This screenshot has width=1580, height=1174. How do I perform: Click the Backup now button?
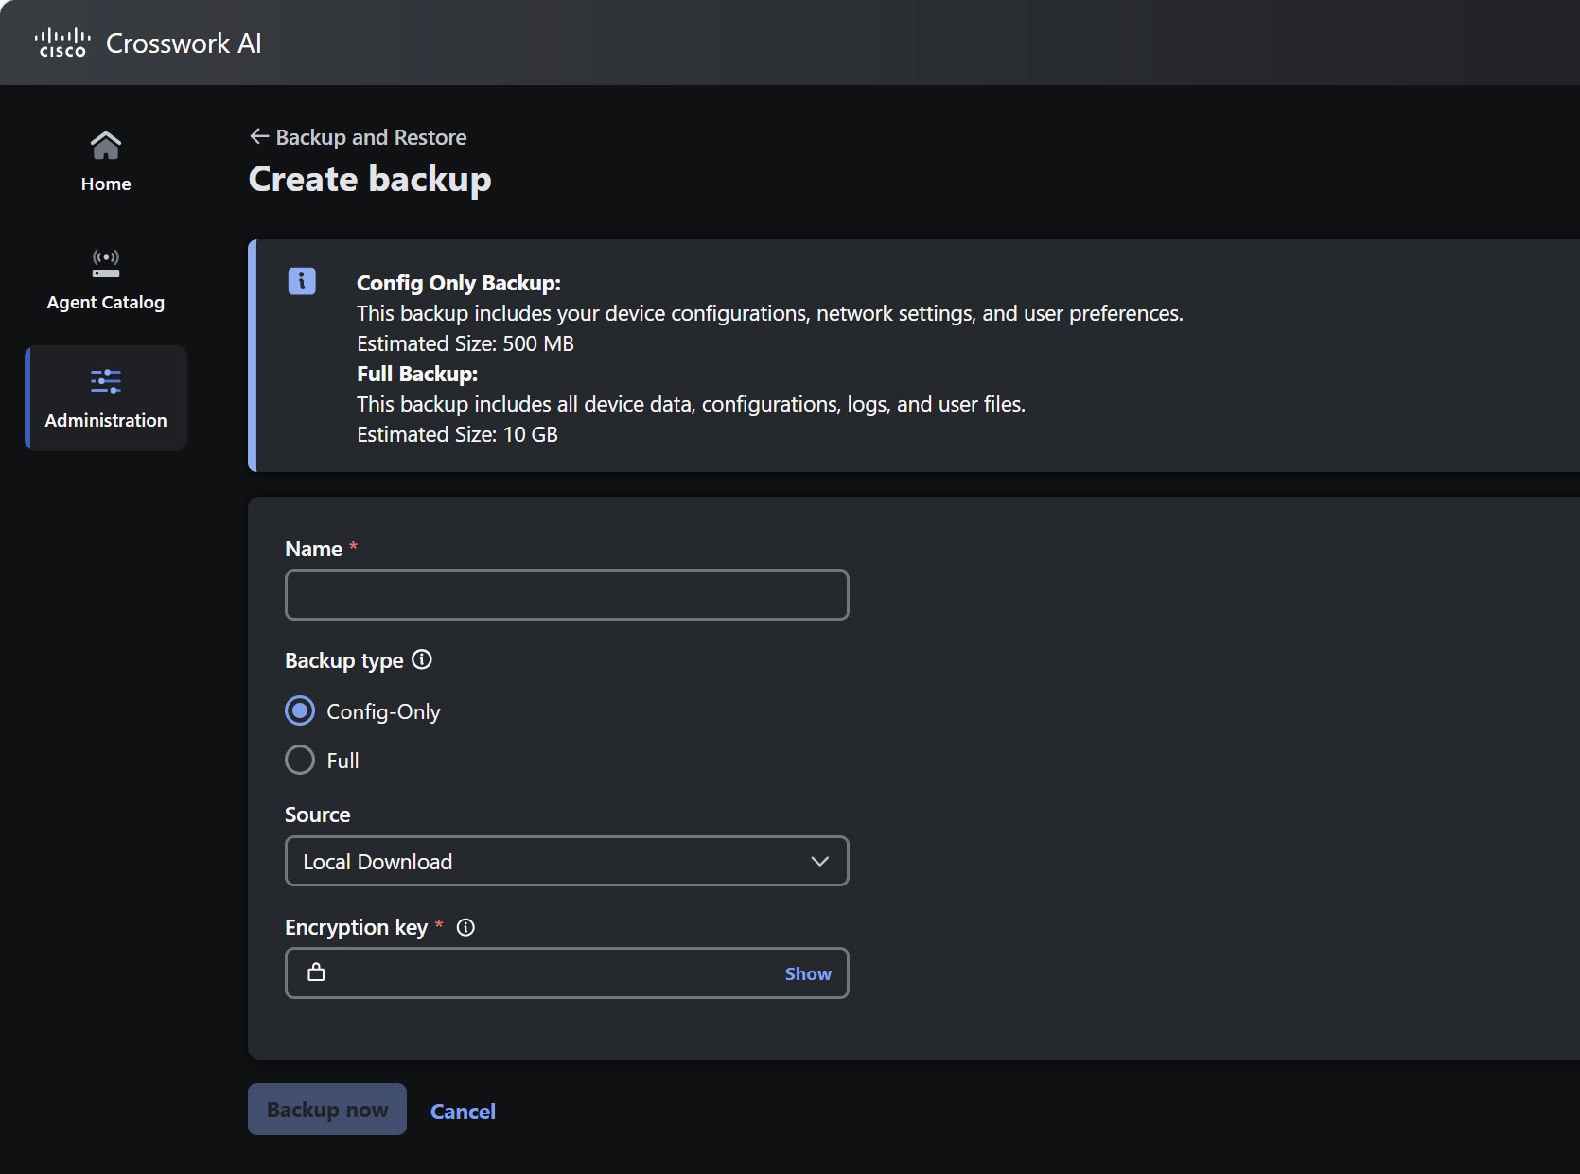click(327, 1109)
